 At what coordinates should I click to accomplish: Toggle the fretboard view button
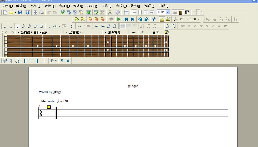tap(181, 12)
